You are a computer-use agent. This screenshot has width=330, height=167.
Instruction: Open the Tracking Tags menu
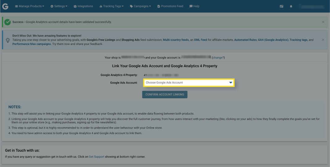point(111,6)
